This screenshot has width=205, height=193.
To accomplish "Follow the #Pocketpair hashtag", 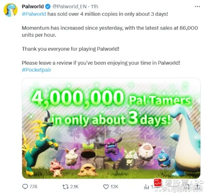I will [37, 70].
